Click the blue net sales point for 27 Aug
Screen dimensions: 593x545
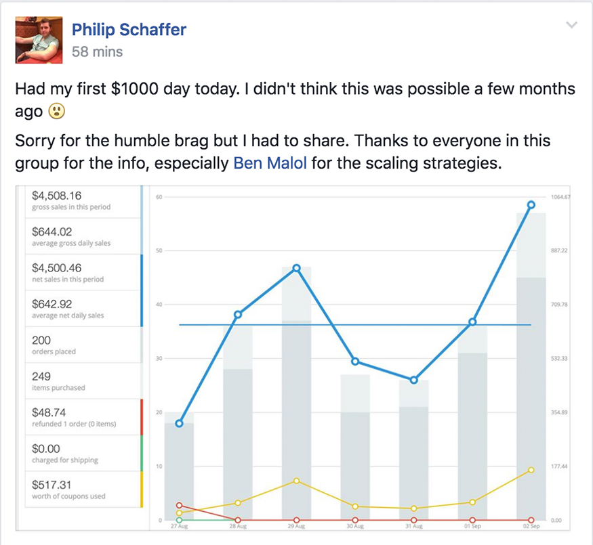pos(179,423)
